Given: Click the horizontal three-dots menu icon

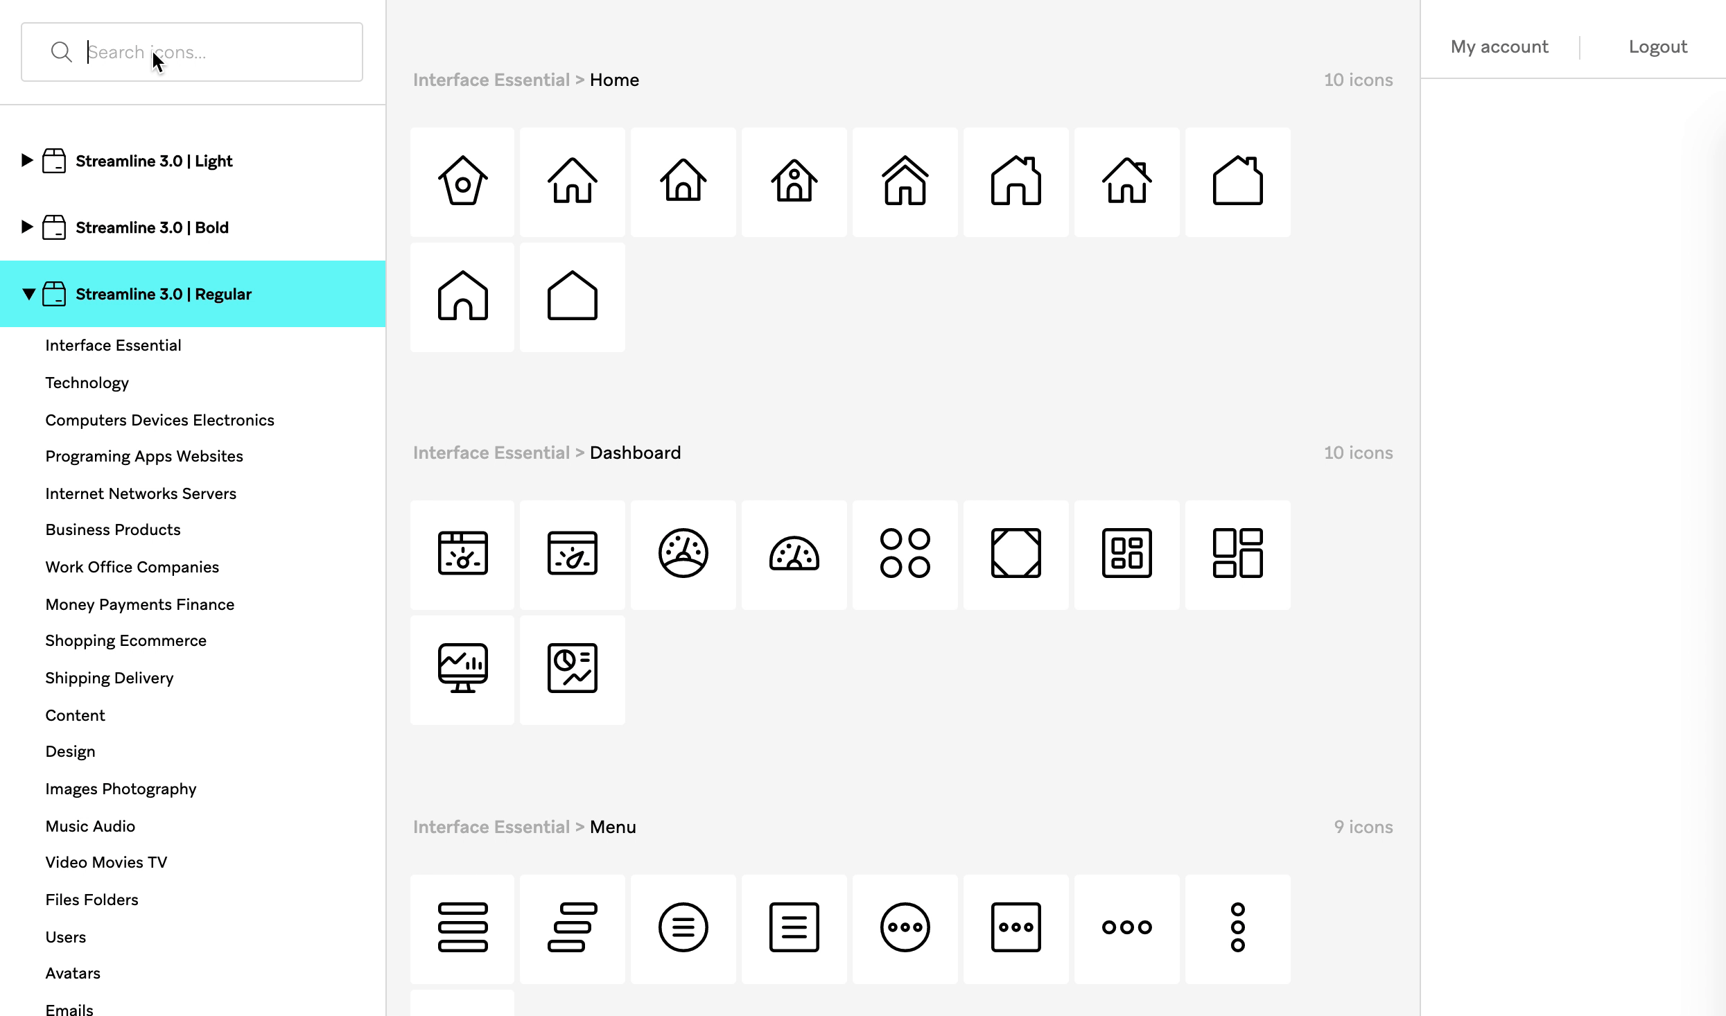Looking at the screenshot, I should [1126, 927].
